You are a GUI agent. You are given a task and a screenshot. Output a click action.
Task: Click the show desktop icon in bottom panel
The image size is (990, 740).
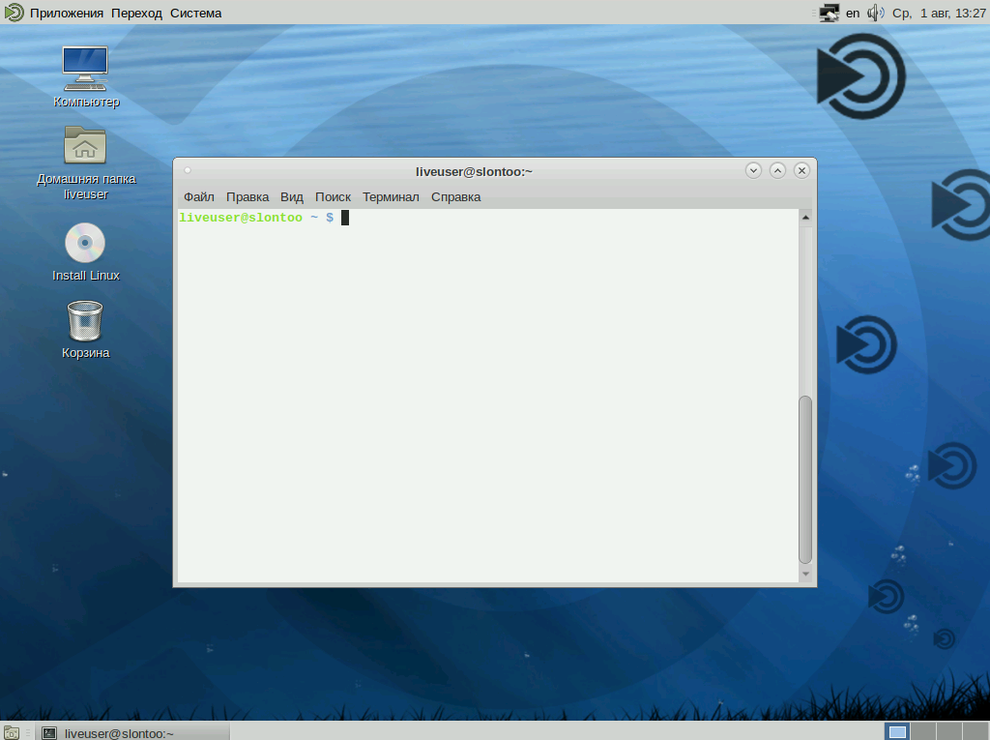coord(11,732)
